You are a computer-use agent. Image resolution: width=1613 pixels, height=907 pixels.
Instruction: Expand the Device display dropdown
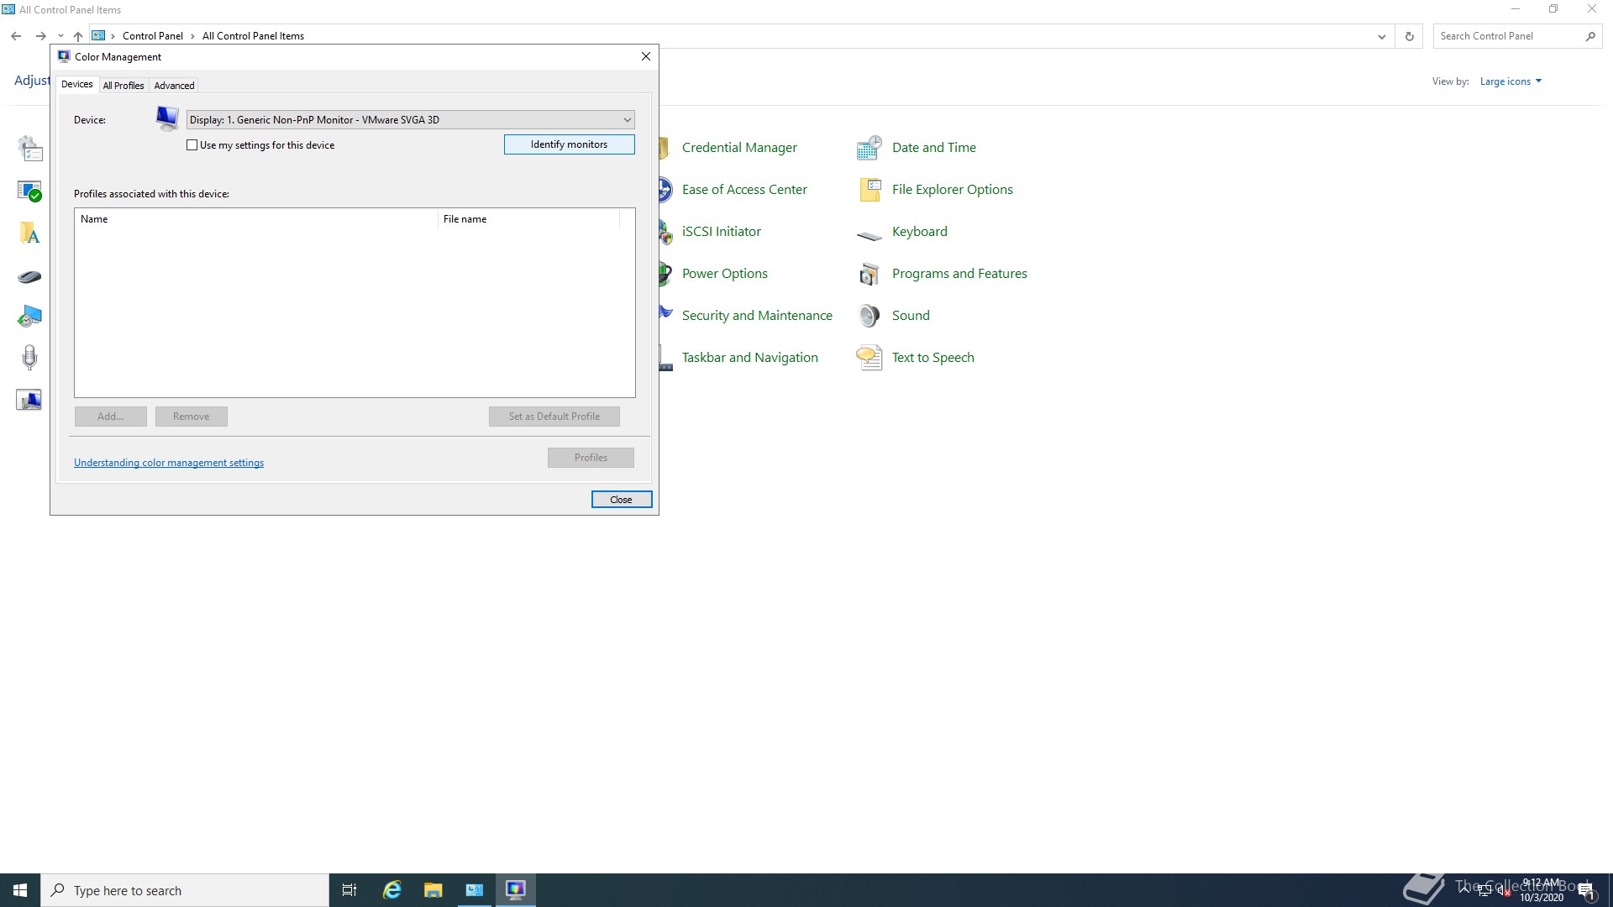point(627,120)
